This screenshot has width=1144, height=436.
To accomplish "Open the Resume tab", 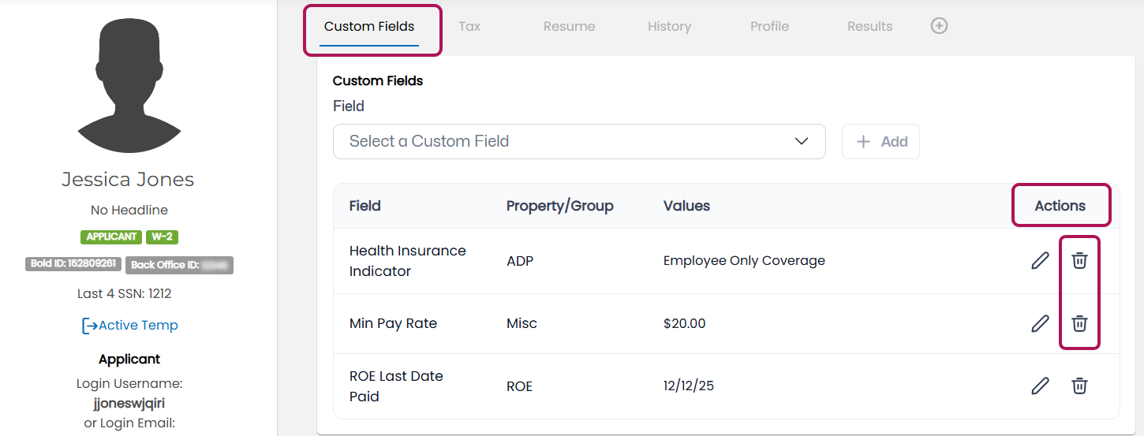I will tap(569, 27).
